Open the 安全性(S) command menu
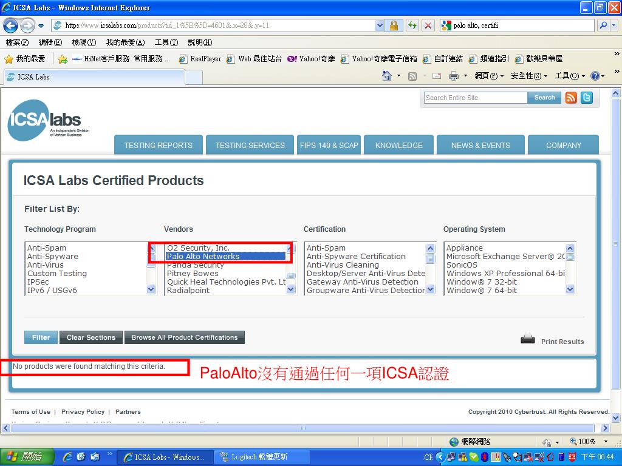The height and width of the screenshot is (466, 622). coord(529,76)
